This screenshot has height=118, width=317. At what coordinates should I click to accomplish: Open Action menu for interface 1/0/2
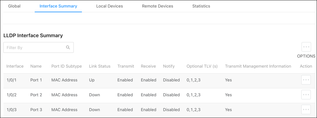pos(306,95)
